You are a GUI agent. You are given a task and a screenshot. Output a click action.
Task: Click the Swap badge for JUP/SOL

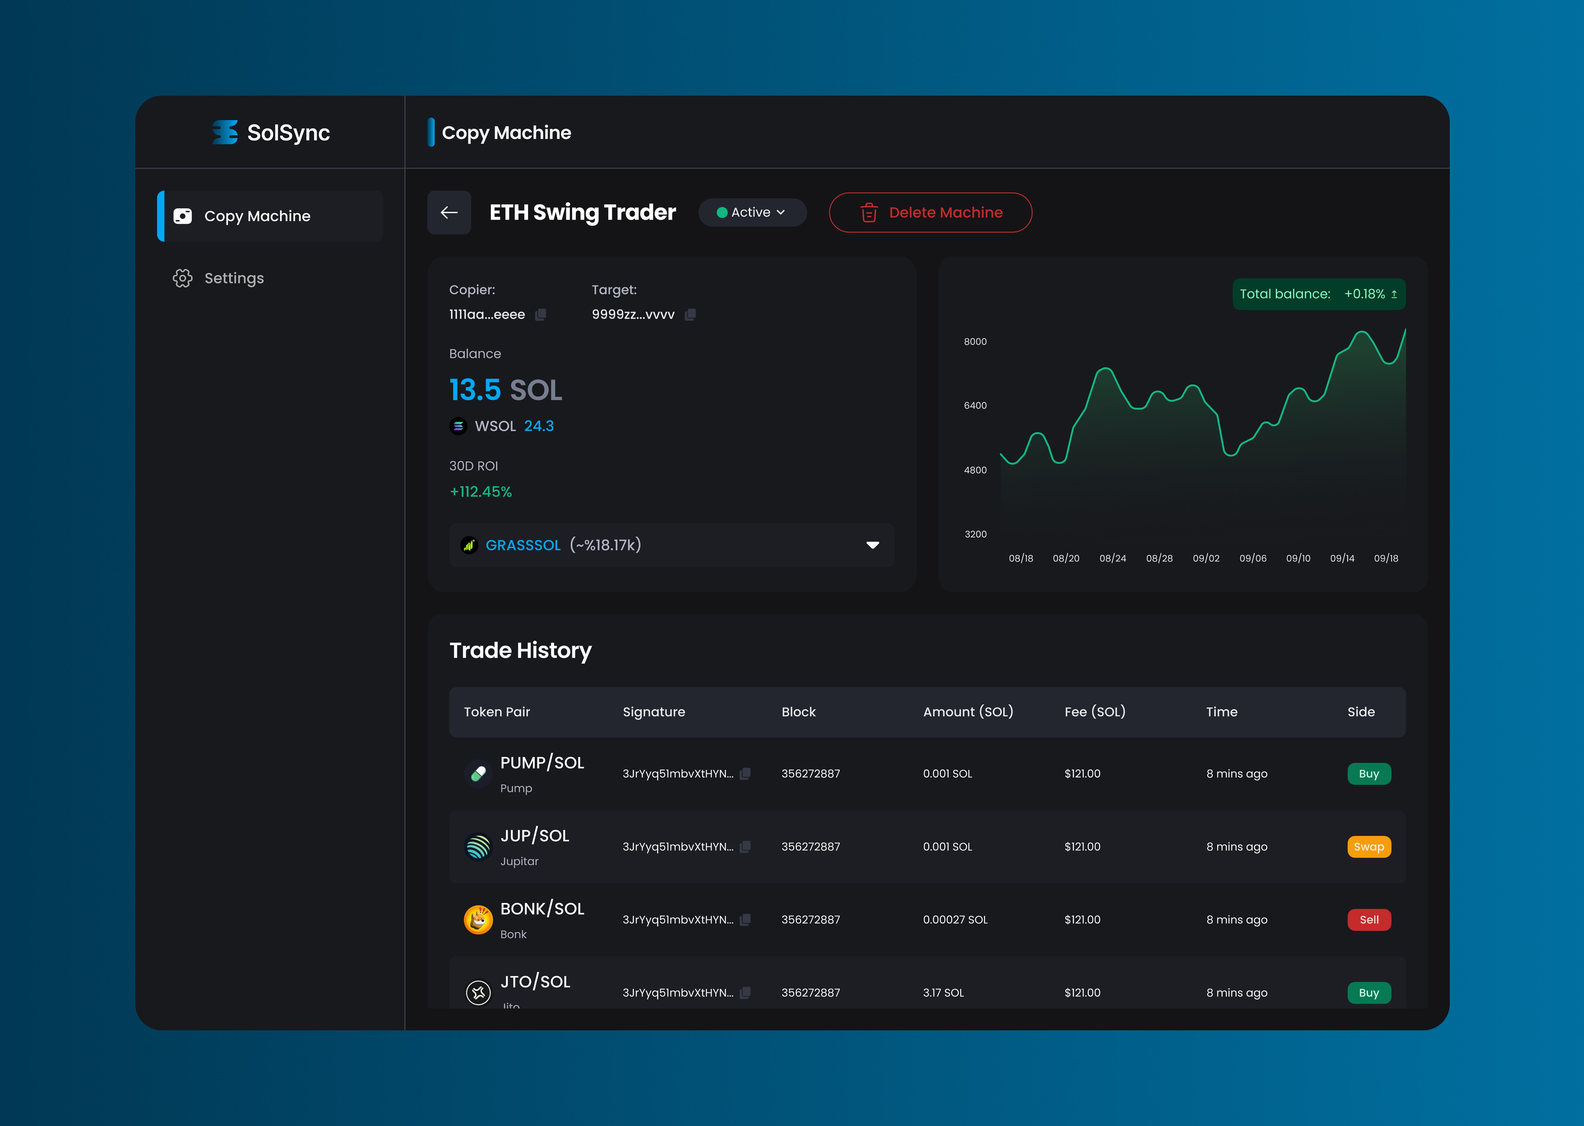(1368, 847)
